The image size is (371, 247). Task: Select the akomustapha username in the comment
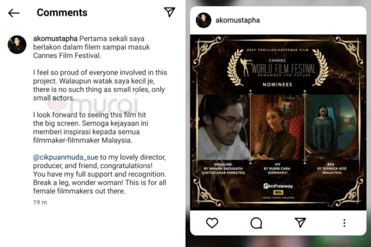pos(55,38)
